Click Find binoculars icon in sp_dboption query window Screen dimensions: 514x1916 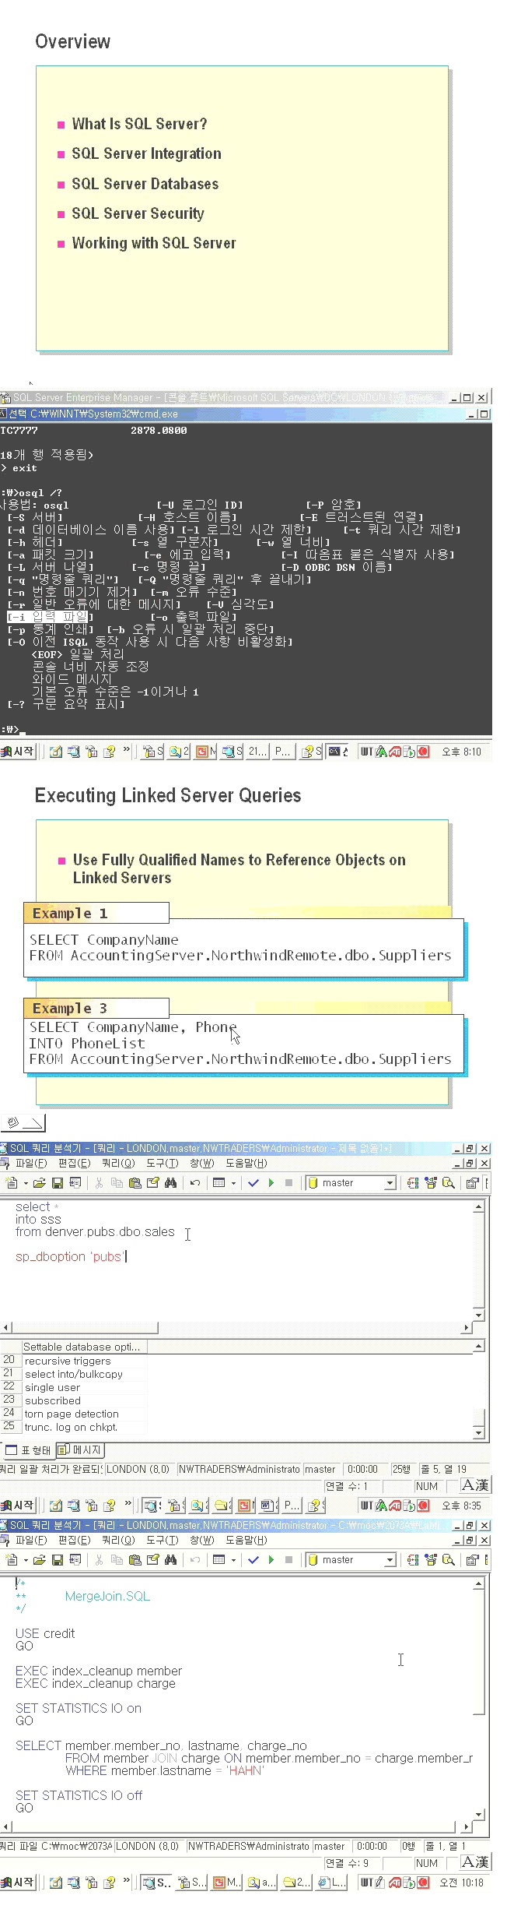[170, 1183]
